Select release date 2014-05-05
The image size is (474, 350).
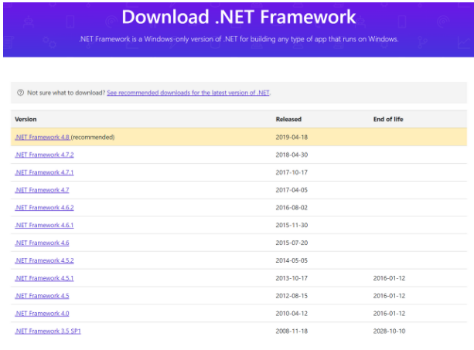pyautogui.click(x=292, y=260)
